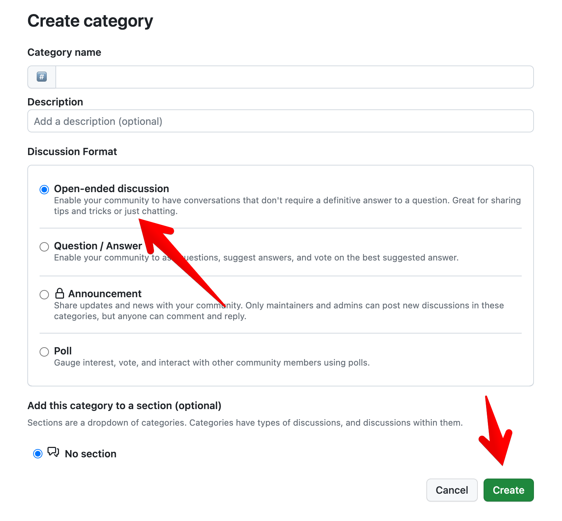This screenshot has width=562, height=521.
Task: Click the lock icon beside Announcement
Action: 59,294
